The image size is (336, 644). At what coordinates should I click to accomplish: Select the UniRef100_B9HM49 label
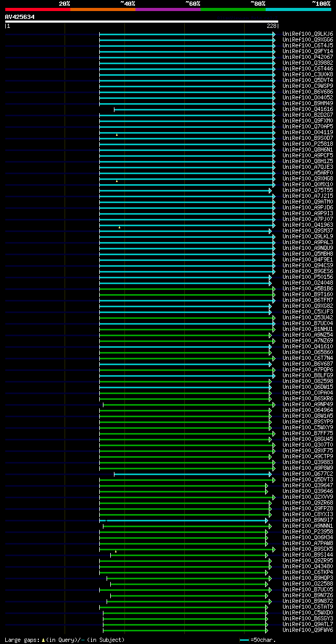pos(308,103)
